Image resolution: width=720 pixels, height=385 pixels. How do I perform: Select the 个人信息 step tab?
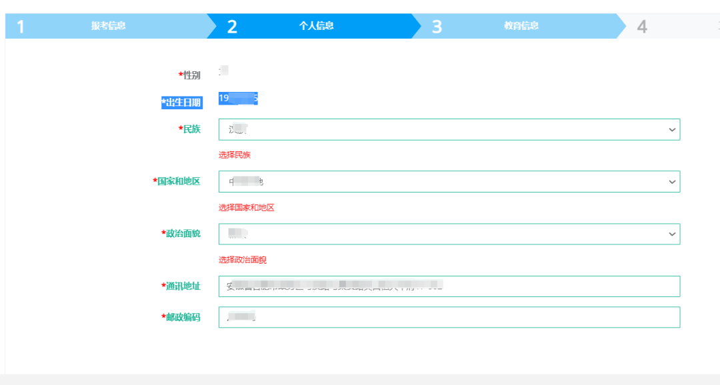coord(316,26)
